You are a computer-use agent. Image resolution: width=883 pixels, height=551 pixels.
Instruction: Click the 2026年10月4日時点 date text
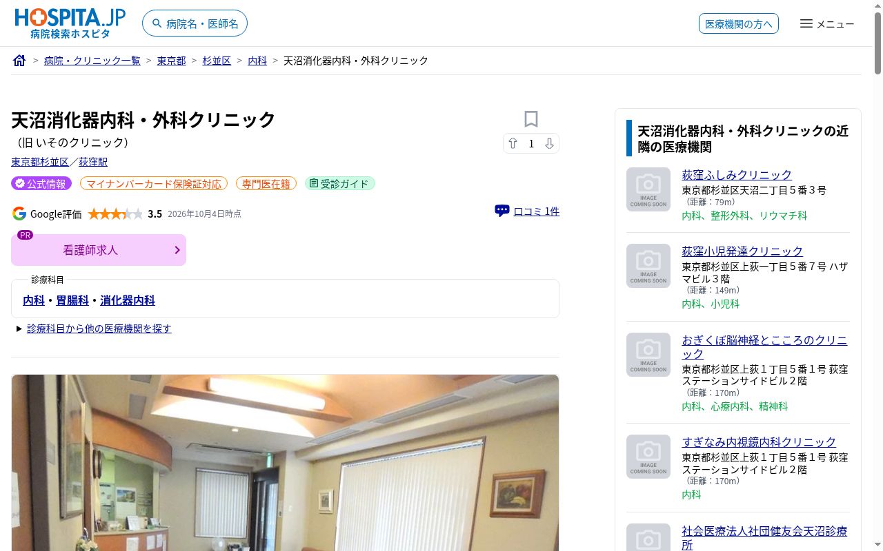pyautogui.click(x=204, y=214)
